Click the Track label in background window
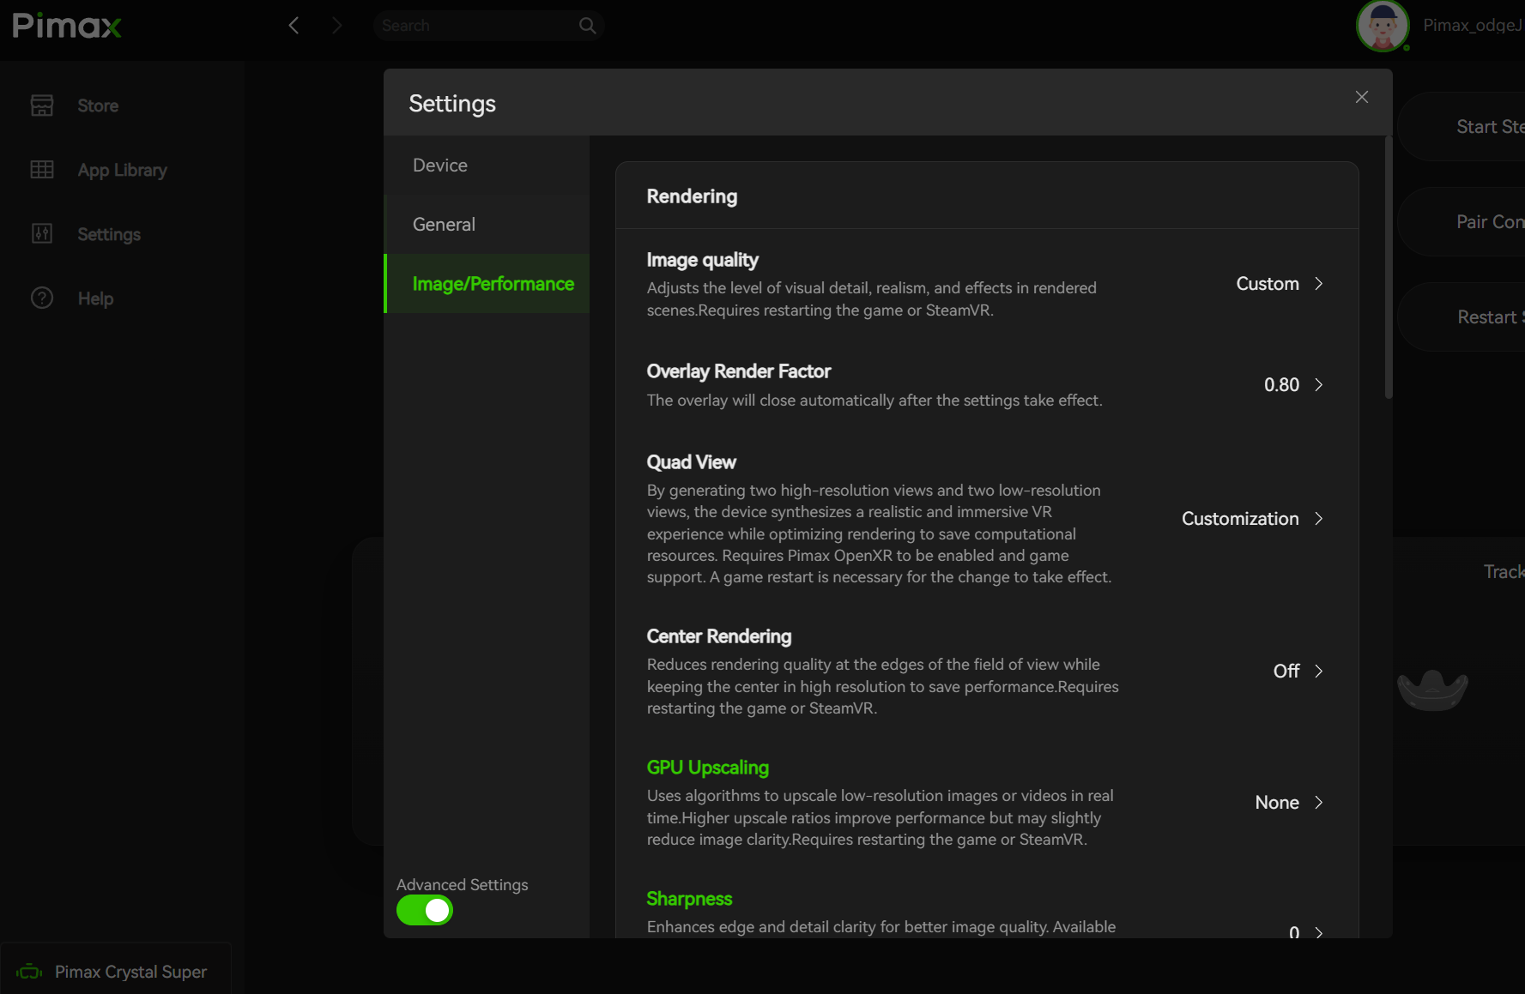 (x=1504, y=572)
